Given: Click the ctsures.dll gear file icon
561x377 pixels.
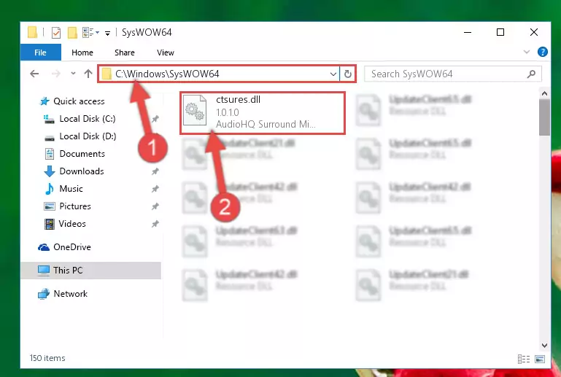Looking at the screenshot, I should click(195, 111).
